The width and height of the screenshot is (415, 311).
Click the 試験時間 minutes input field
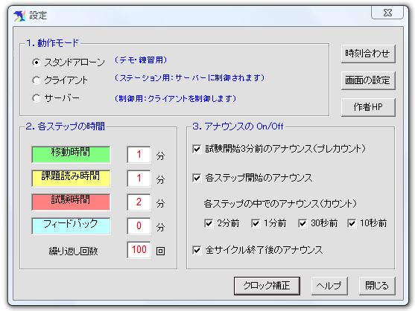(139, 202)
